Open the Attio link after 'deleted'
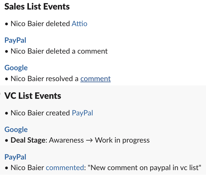This screenshot has height=178, width=206. coord(79,24)
